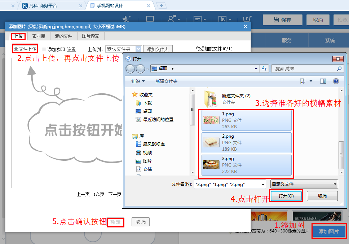Click 取消 in the 打开 file dialog

[x=322, y=196]
